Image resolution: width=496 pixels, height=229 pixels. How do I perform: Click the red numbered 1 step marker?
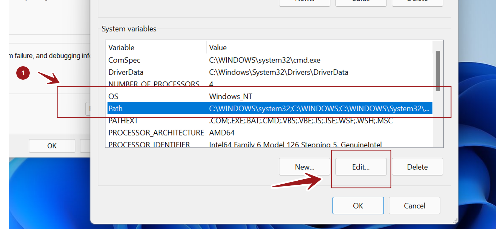coord(23,73)
